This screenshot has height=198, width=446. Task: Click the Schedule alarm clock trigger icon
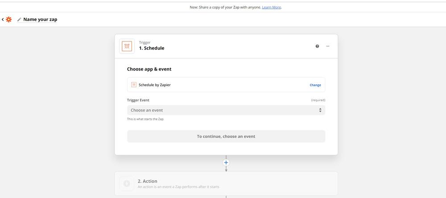tap(127, 46)
